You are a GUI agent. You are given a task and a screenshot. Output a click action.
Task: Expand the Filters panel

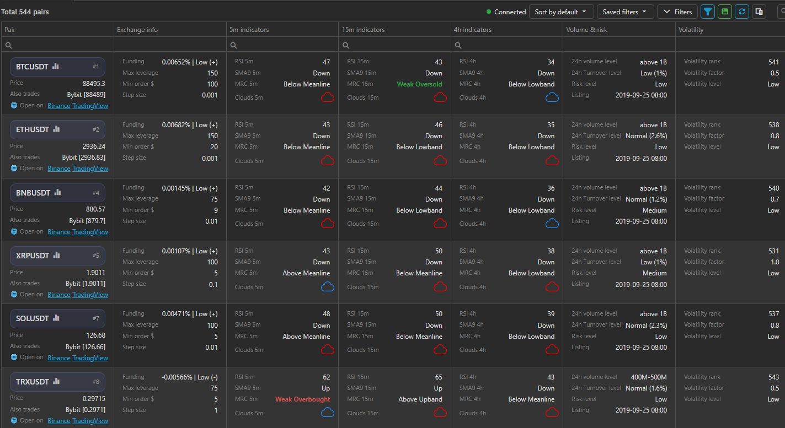click(x=678, y=12)
